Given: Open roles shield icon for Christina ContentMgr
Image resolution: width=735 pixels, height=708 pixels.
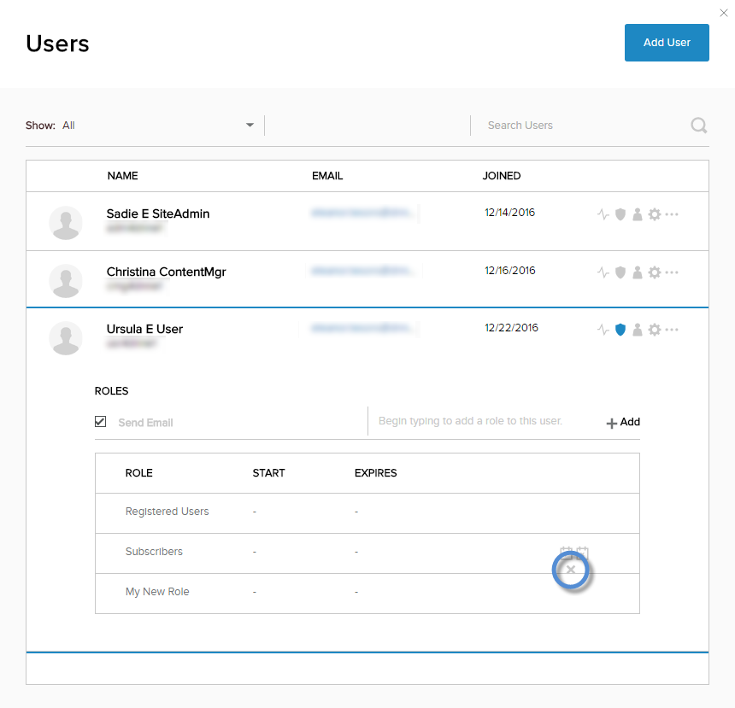Looking at the screenshot, I should click(x=620, y=272).
